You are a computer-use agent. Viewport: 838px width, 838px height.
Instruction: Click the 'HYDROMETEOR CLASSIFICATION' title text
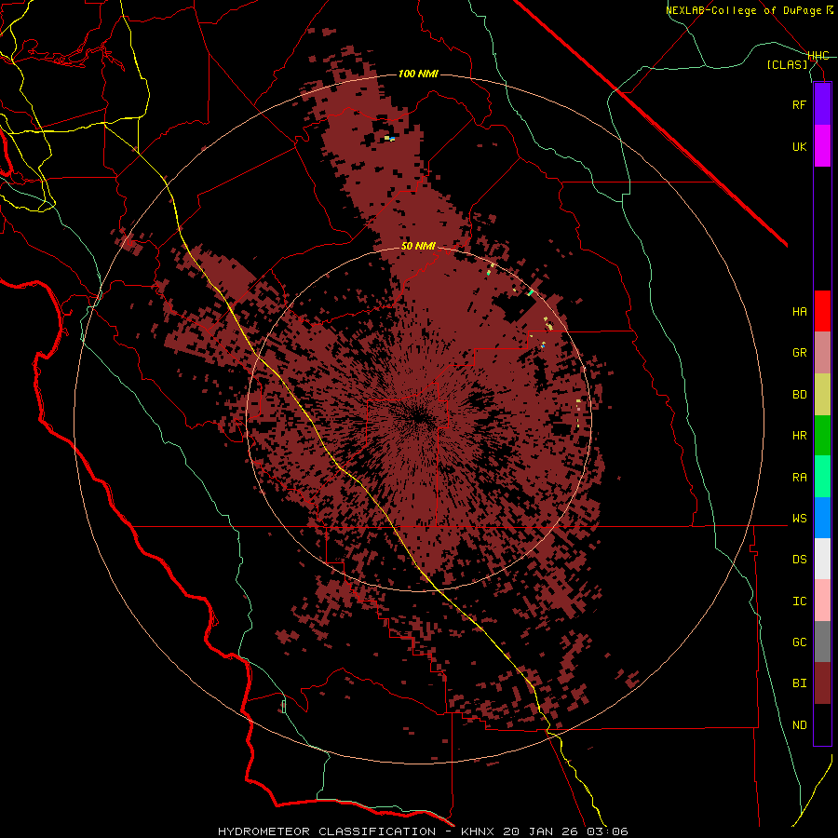tap(327, 831)
